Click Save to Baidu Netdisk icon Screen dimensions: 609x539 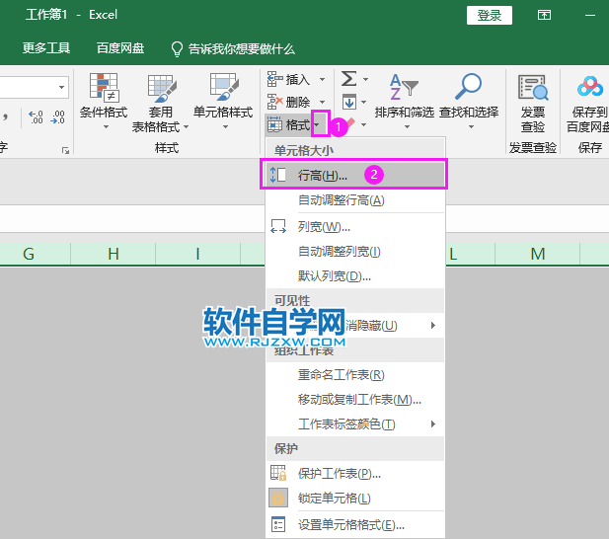click(x=590, y=87)
